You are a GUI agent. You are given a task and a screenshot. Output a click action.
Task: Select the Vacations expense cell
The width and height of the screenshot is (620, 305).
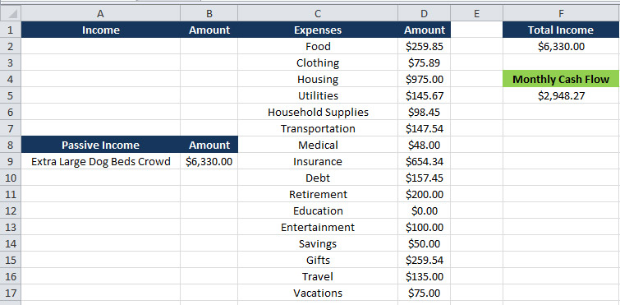[x=318, y=293]
